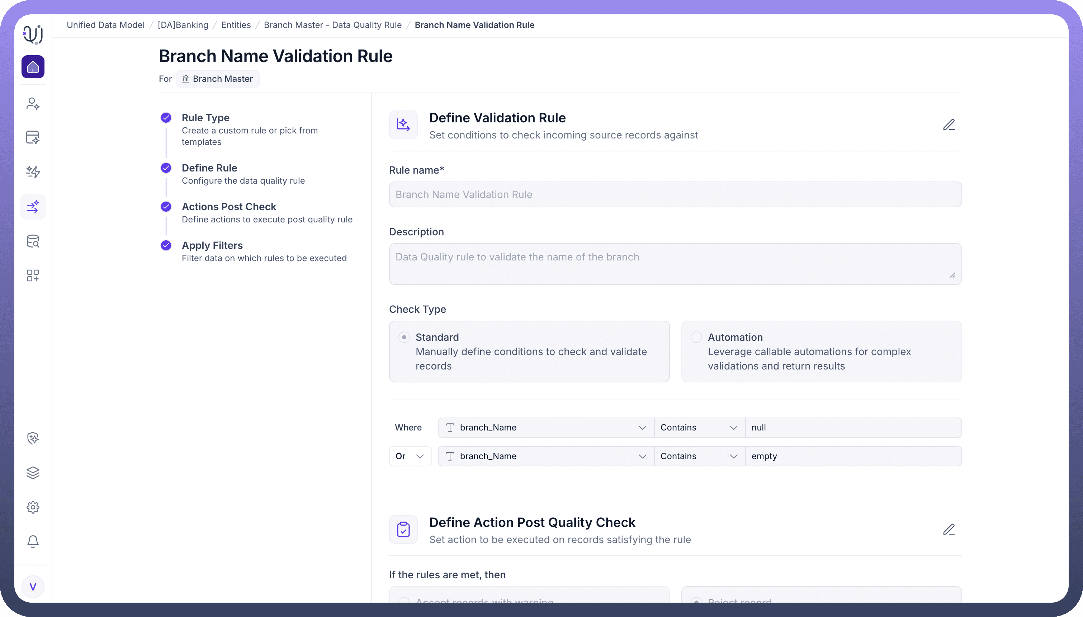Go to Apply Filters step
This screenshot has width=1083, height=617.
(x=212, y=245)
